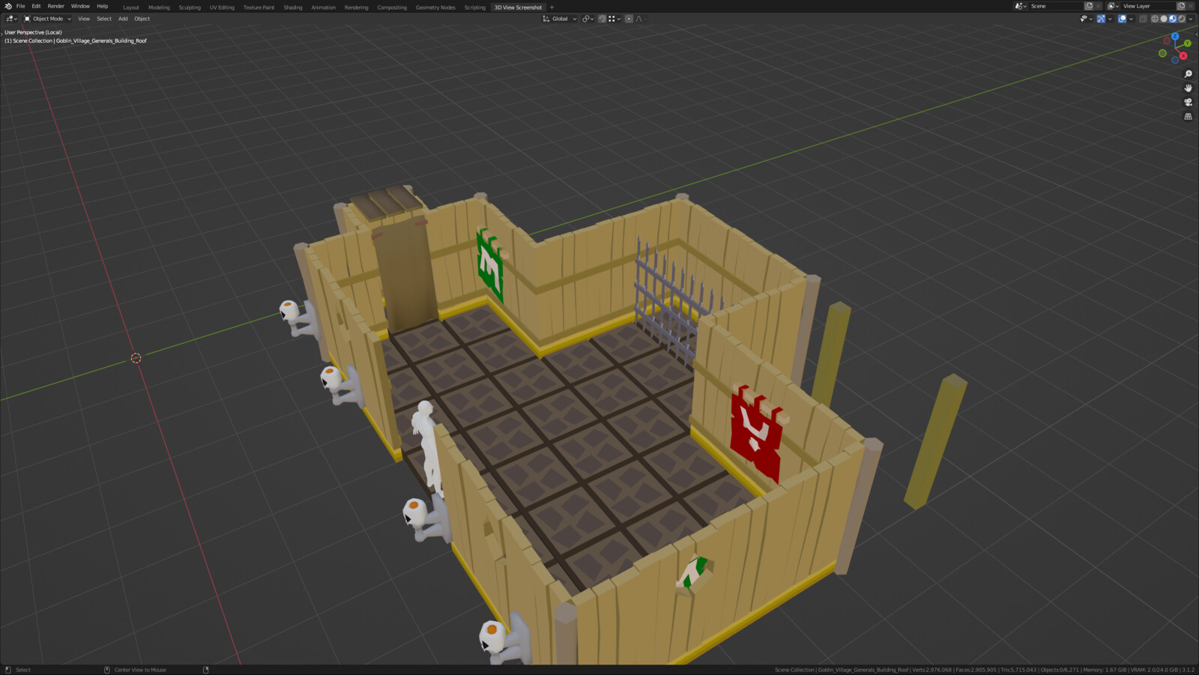The width and height of the screenshot is (1199, 675).
Task: Toggle proportional editing
Action: (x=629, y=19)
